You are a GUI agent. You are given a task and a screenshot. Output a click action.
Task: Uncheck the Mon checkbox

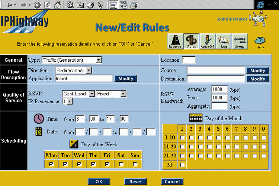tap(51, 164)
